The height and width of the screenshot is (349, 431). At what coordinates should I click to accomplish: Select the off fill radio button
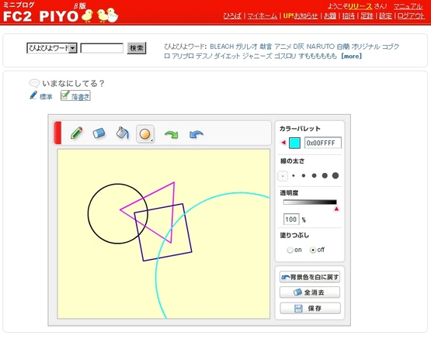(313, 251)
